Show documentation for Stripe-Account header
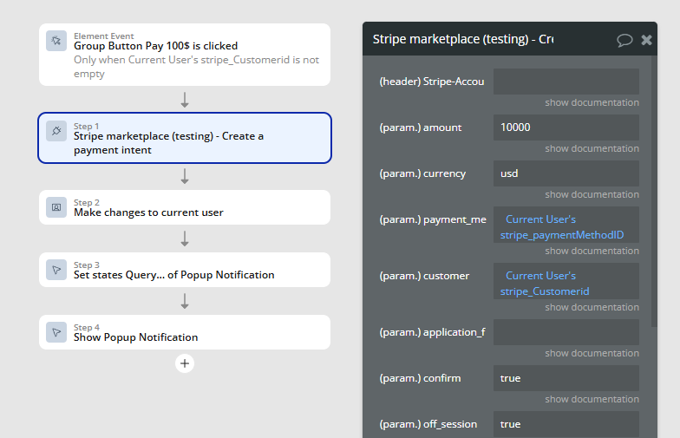The image size is (680, 438). tap(592, 102)
